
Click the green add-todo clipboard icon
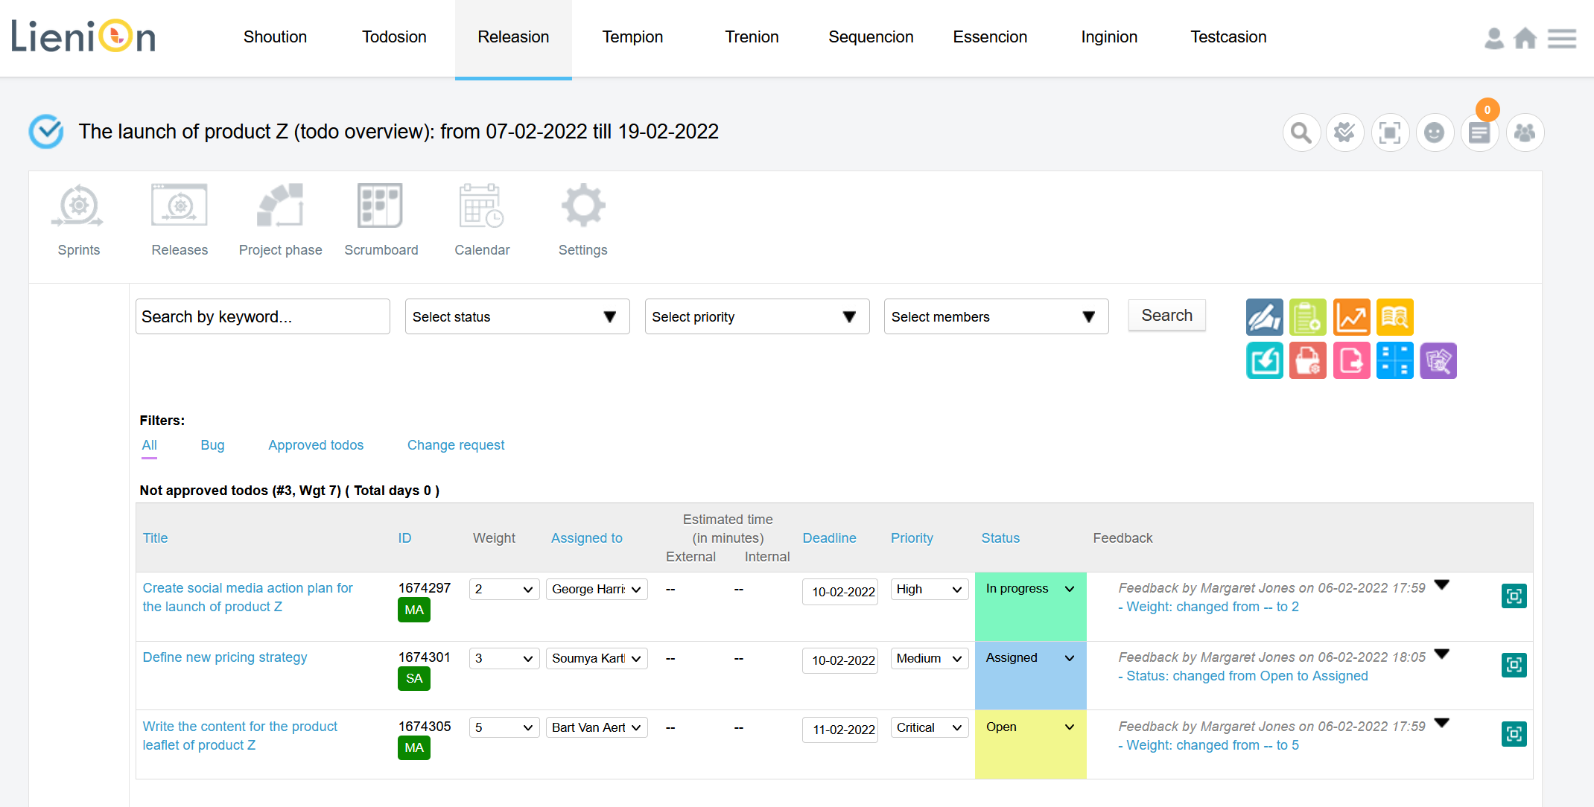pos(1308,317)
